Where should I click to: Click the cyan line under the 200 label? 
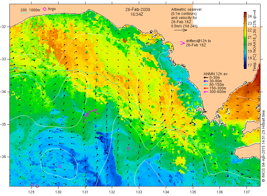[x=25, y=13]
